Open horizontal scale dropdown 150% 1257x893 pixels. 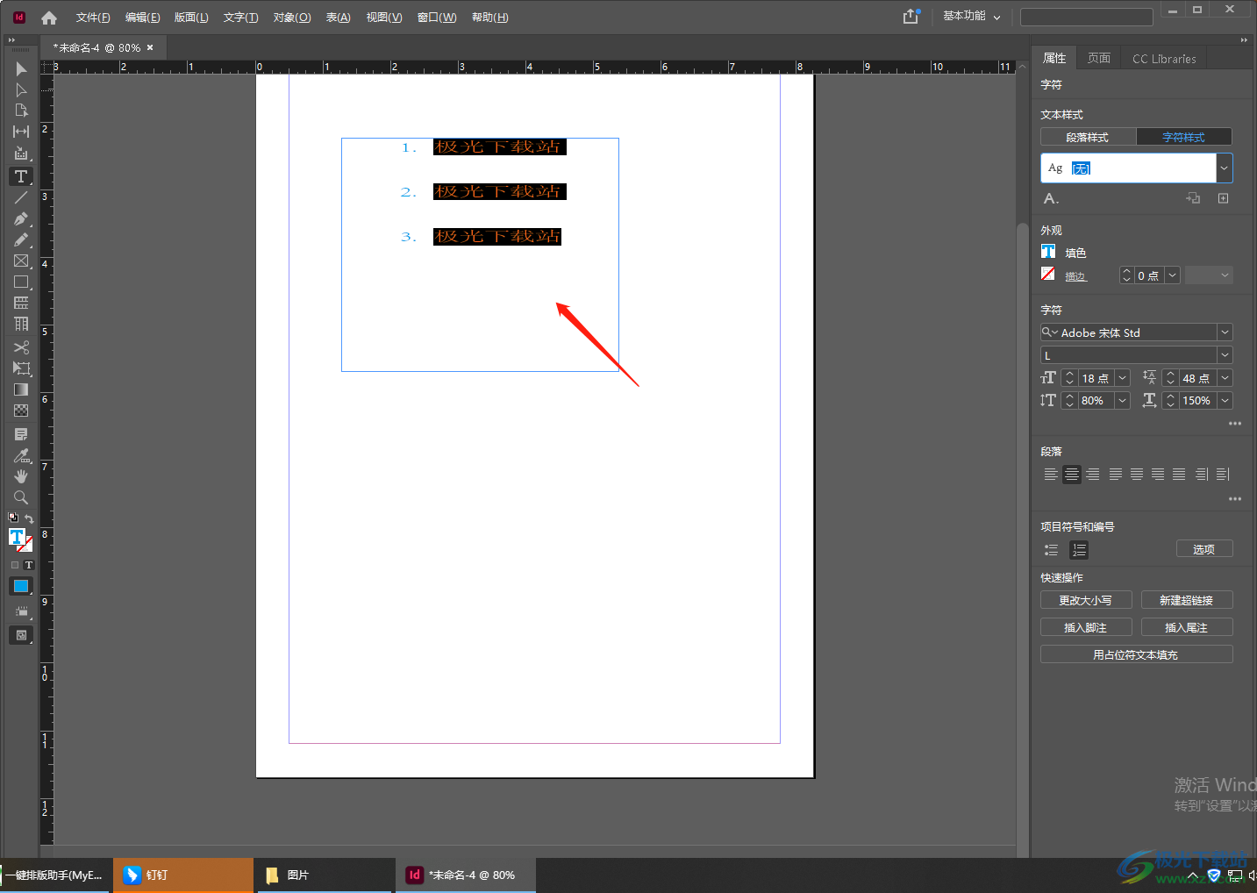1225,401
